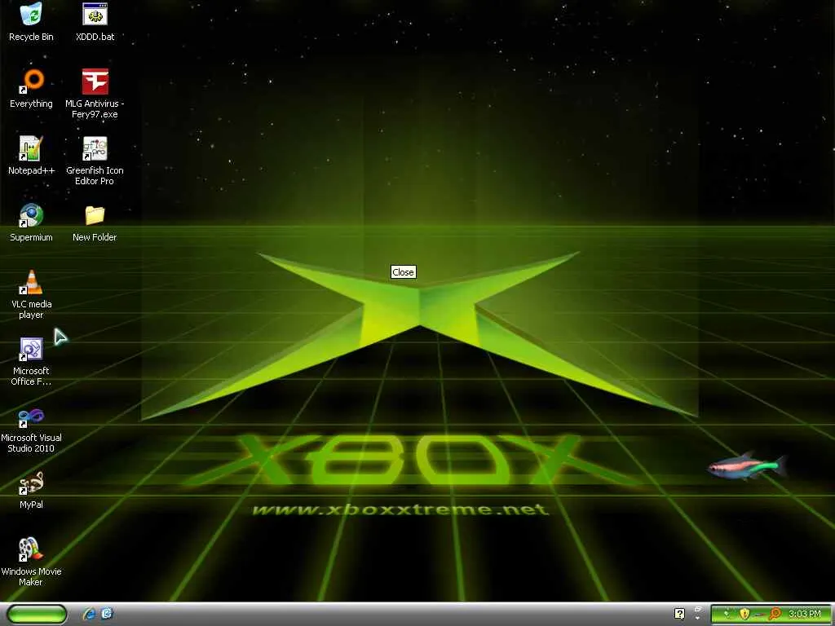Screen dimensions: 835x626
Task: Click Safely Remove Hardware tray icon
Action: (727, 615)
